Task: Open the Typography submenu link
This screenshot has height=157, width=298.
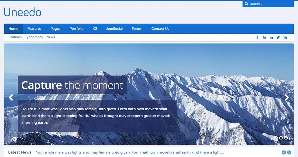Action: coord(34,37)
